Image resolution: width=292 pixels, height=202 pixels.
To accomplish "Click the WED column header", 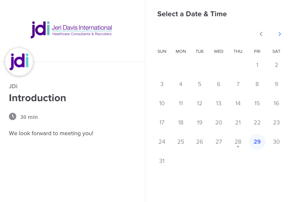I will point(219,51).
